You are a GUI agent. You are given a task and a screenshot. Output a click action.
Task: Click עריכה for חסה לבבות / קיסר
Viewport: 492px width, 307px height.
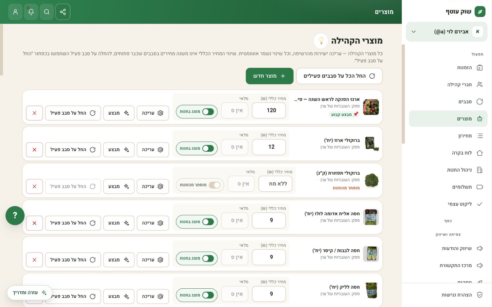153,260
